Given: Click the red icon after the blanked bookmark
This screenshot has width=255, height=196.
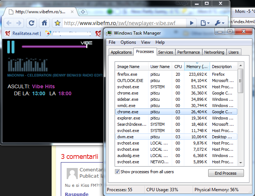Looking at the screenshot, I should point(98,33).
